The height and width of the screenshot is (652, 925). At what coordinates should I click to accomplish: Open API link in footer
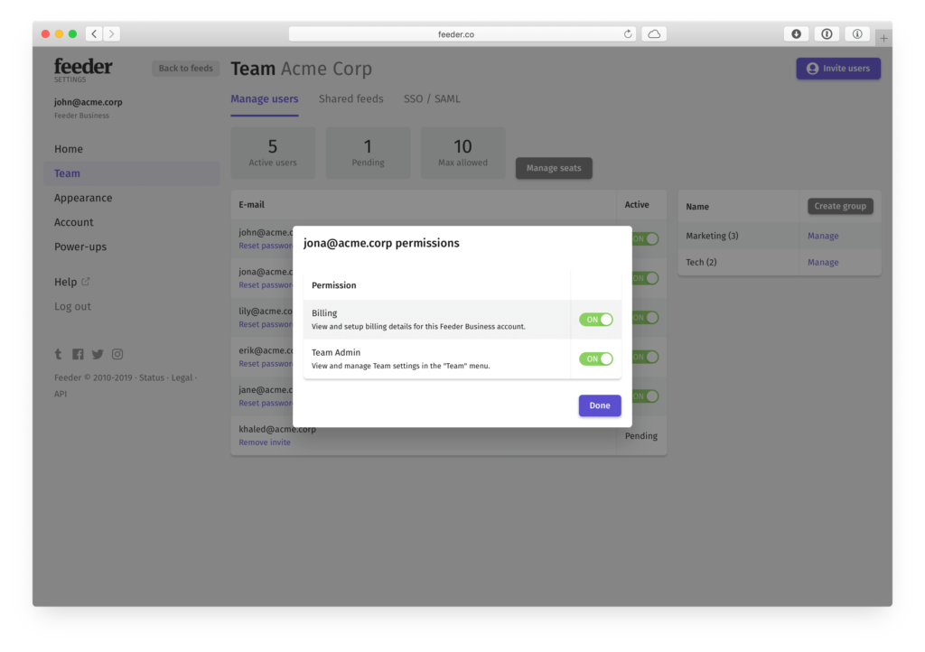(61, 394)
